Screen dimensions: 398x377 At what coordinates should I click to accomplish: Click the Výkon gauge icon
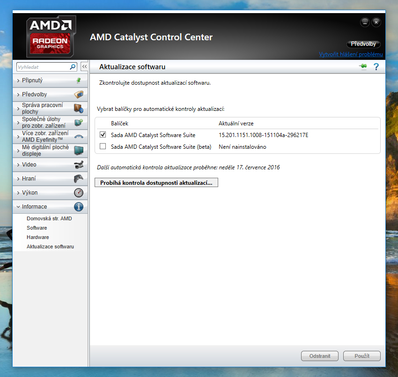pos(79,193)
